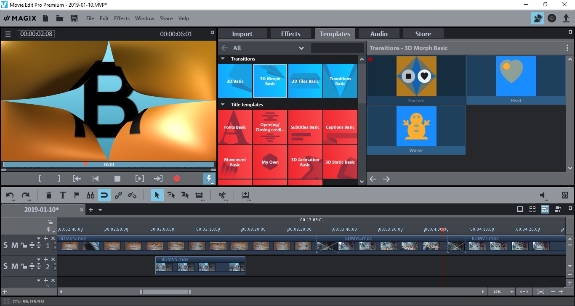Click the speaker volume icon
This screenshot has height=306, width=575.
coord(543,195)
